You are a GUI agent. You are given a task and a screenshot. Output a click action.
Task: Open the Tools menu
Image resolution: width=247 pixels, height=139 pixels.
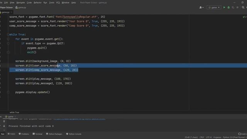pos(51,3)
